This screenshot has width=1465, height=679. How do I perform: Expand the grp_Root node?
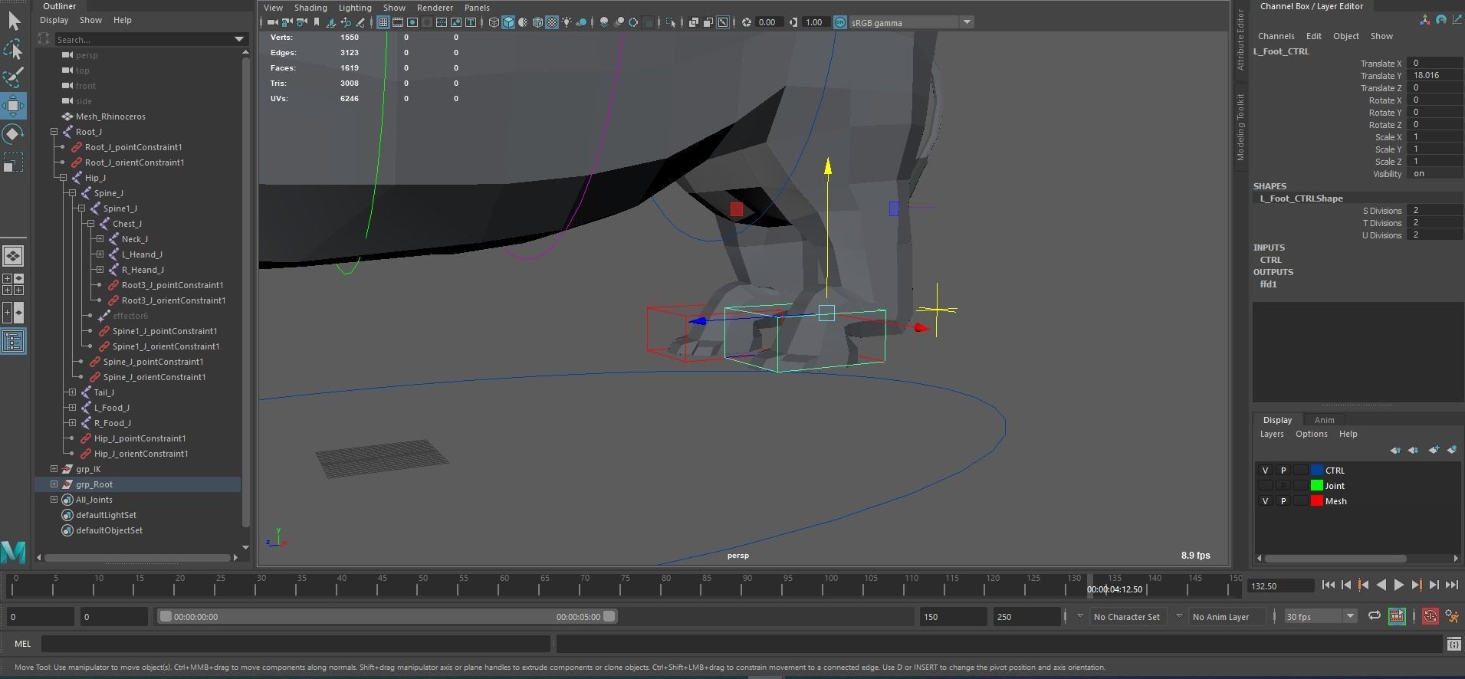pos(54,484)
